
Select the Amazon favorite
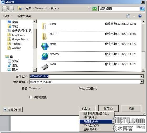(17, 48)
